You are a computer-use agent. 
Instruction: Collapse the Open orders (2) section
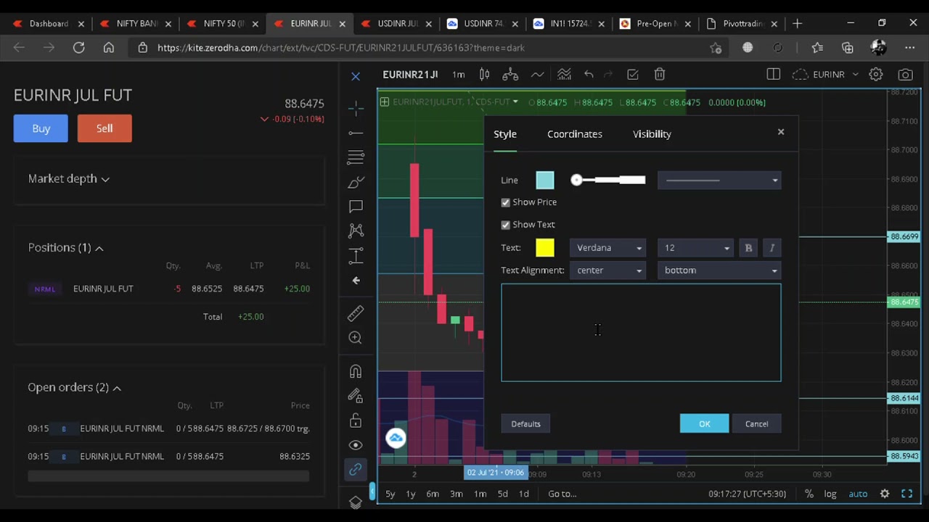coord(75,388)
